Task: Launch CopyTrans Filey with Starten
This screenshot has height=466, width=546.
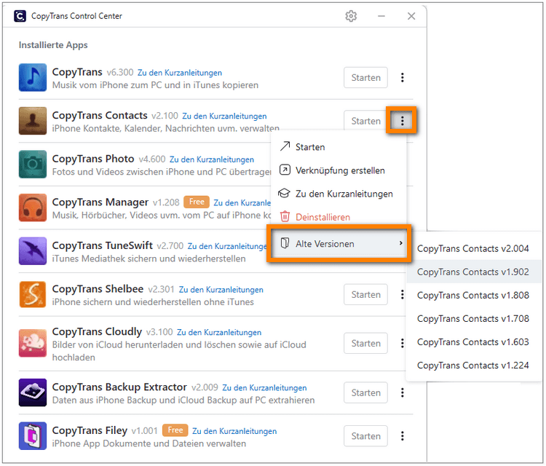Action: (365, 435)
